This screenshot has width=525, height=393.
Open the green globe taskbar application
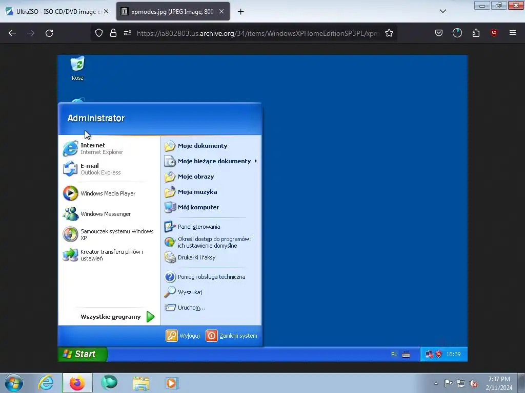[x=109, y=383]
